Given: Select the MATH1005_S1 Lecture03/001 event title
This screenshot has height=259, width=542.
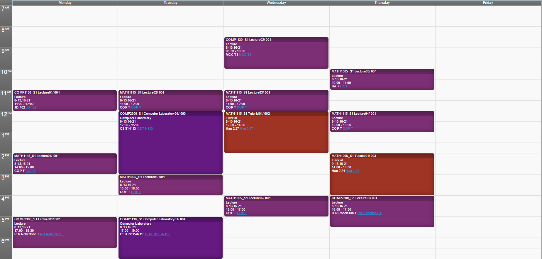Looking at the screenshot, I should tap(354, 72).
